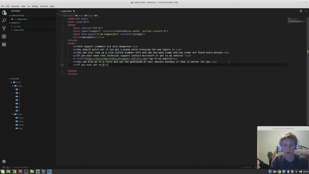Viewport: 309px width, 174px height.
Task: Open the Manage gear at the bottom of the activity bar
Action: point(4,161)
